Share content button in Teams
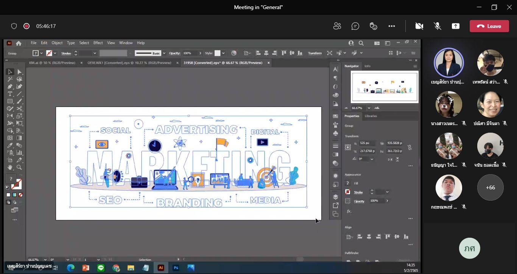 tap(456, 26)
